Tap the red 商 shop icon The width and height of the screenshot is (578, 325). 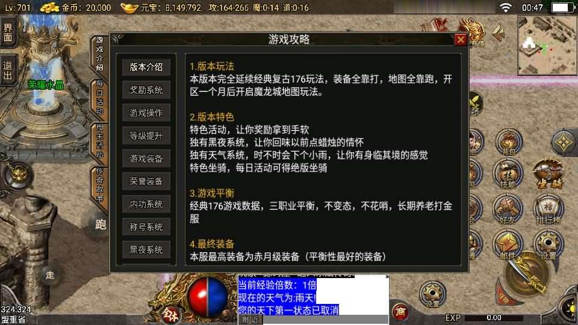click(x=401, y=312)
